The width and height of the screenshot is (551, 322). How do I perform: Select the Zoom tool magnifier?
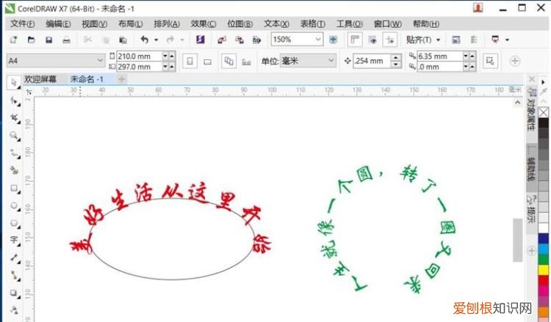pyautogui.click(x=15, y=136)
